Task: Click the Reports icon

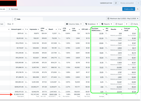Action: [102, 24]
